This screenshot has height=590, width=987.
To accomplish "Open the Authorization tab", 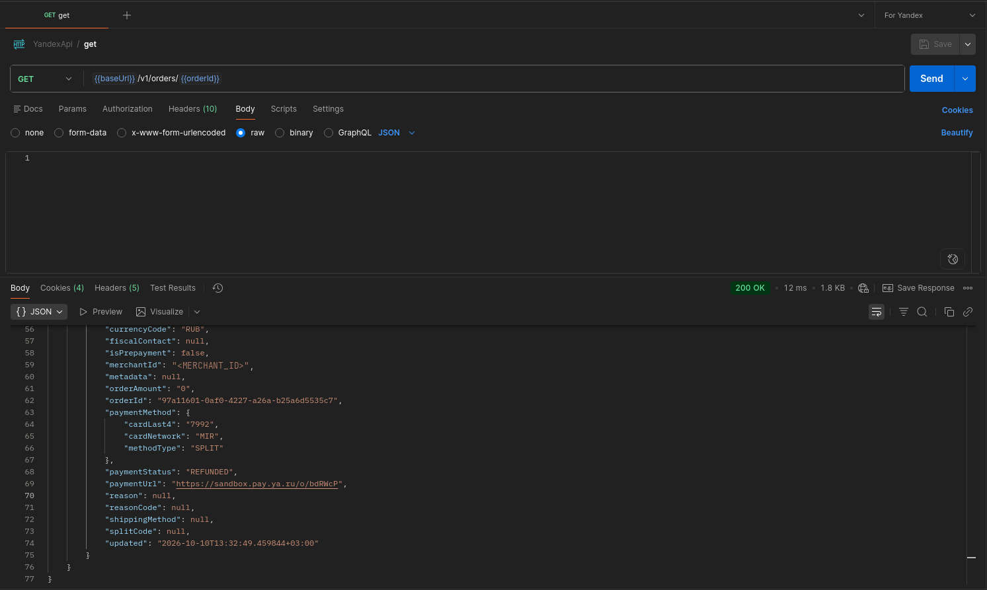I will pyautogui.click(x=128, y=109).
